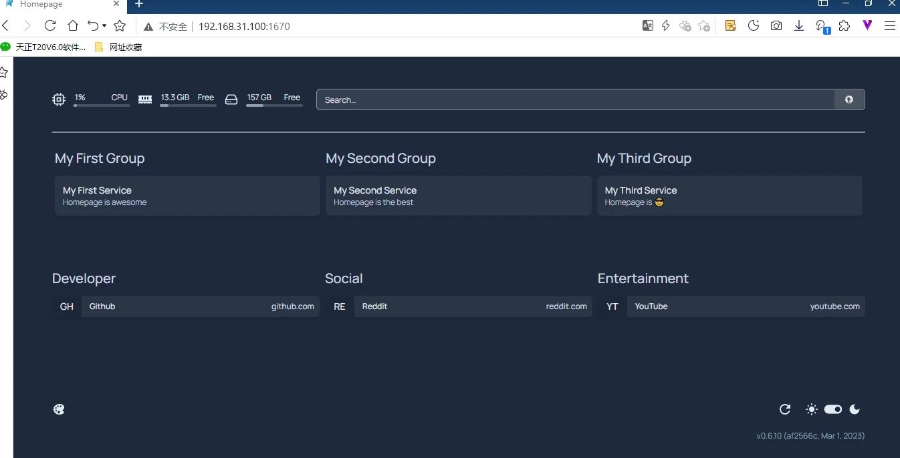Click the YT abbreviation badge
Screen dimensions: 900x458
(x=612, y=306)
